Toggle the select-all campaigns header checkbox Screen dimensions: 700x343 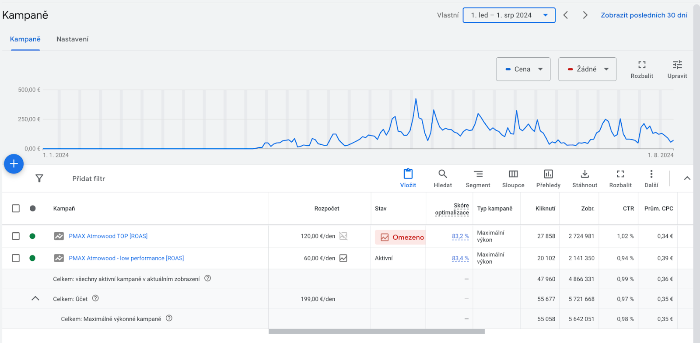16,208
